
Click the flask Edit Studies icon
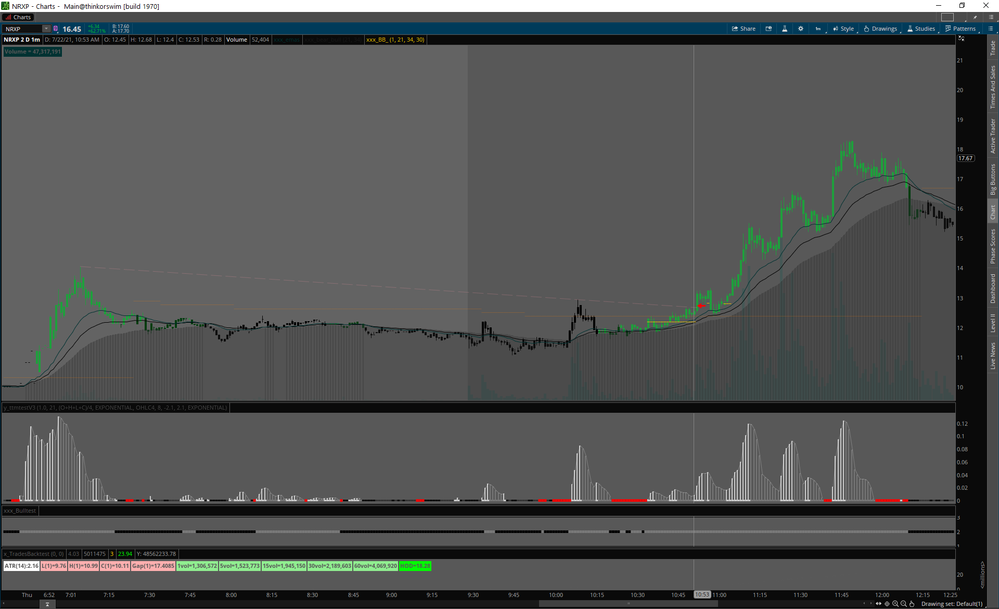(x=785, y=29)
